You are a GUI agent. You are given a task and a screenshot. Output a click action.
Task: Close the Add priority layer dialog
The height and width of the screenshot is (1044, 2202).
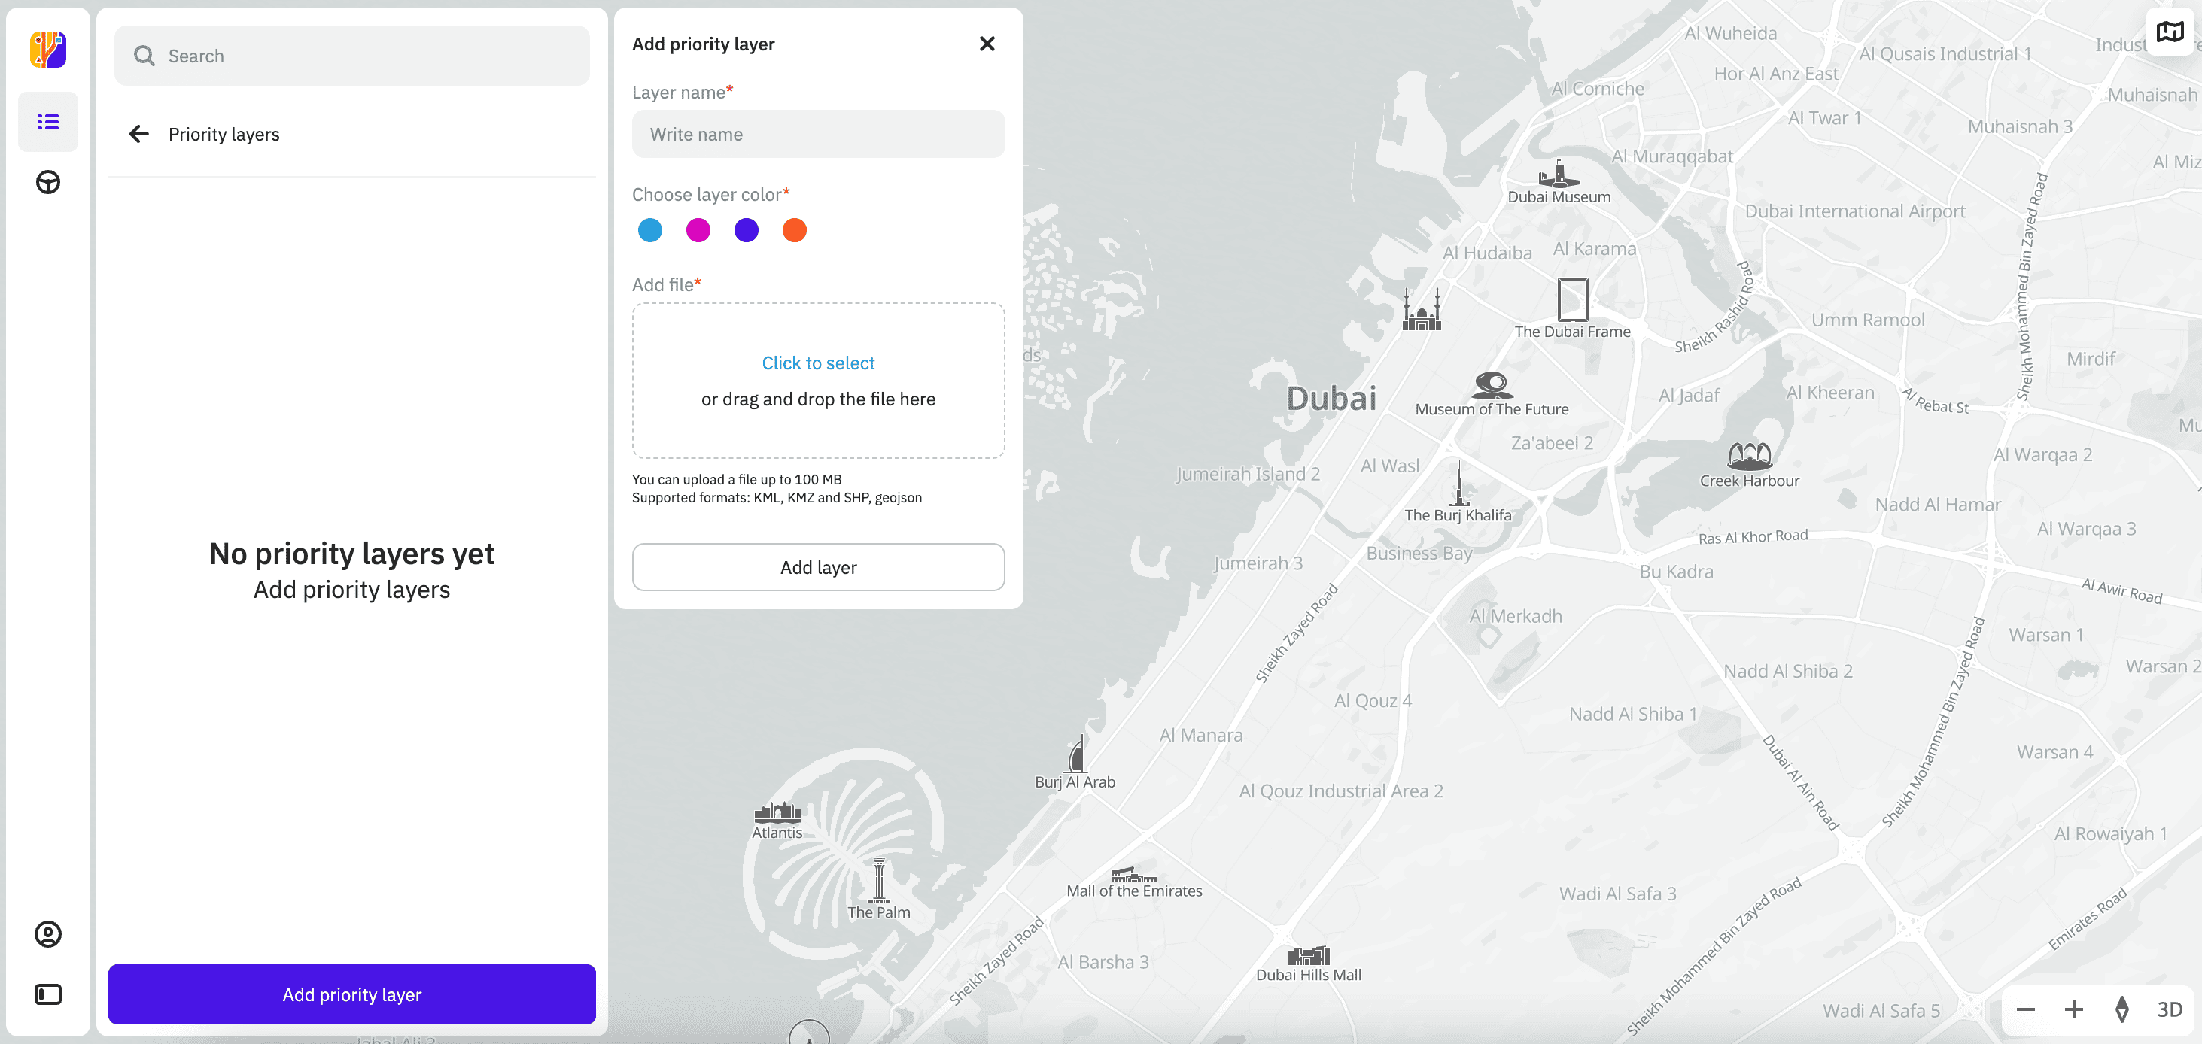pos(987,44)
